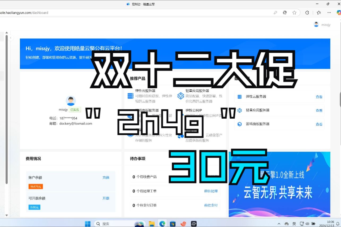This screenshot has width=341, height=227.
Task: Show hidden system tray icons chevron
Action: click(x=279, y=224)
